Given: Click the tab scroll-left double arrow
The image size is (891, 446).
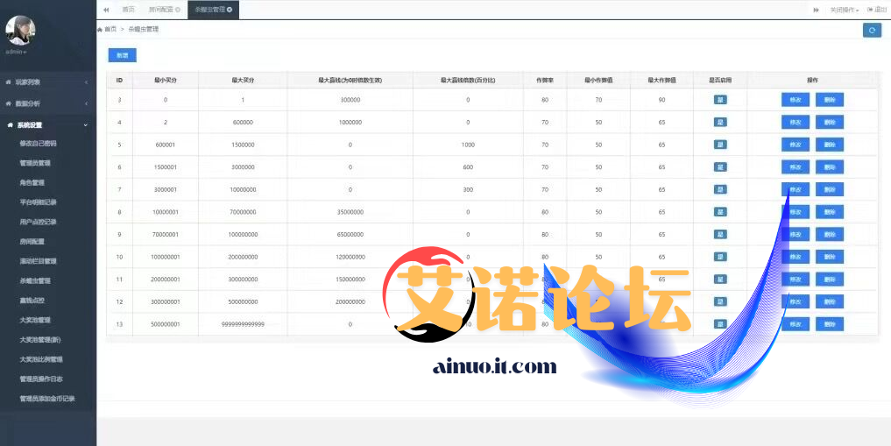Looking at the screenshot, I should point(106,10).
